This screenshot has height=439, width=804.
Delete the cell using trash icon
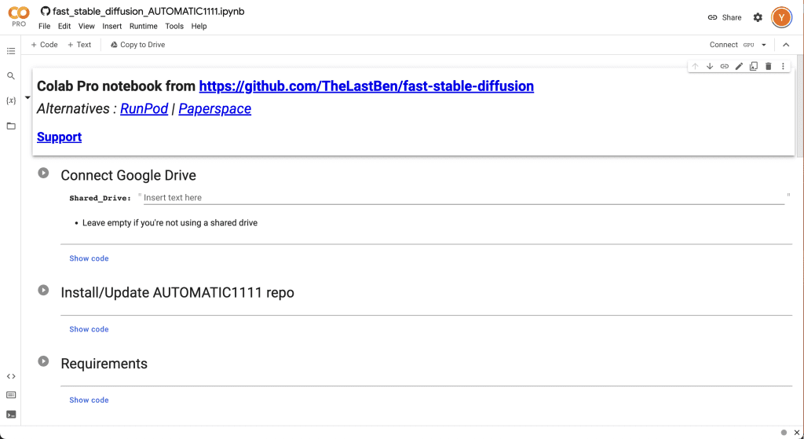pyautogui.click(x=769, y=67)
